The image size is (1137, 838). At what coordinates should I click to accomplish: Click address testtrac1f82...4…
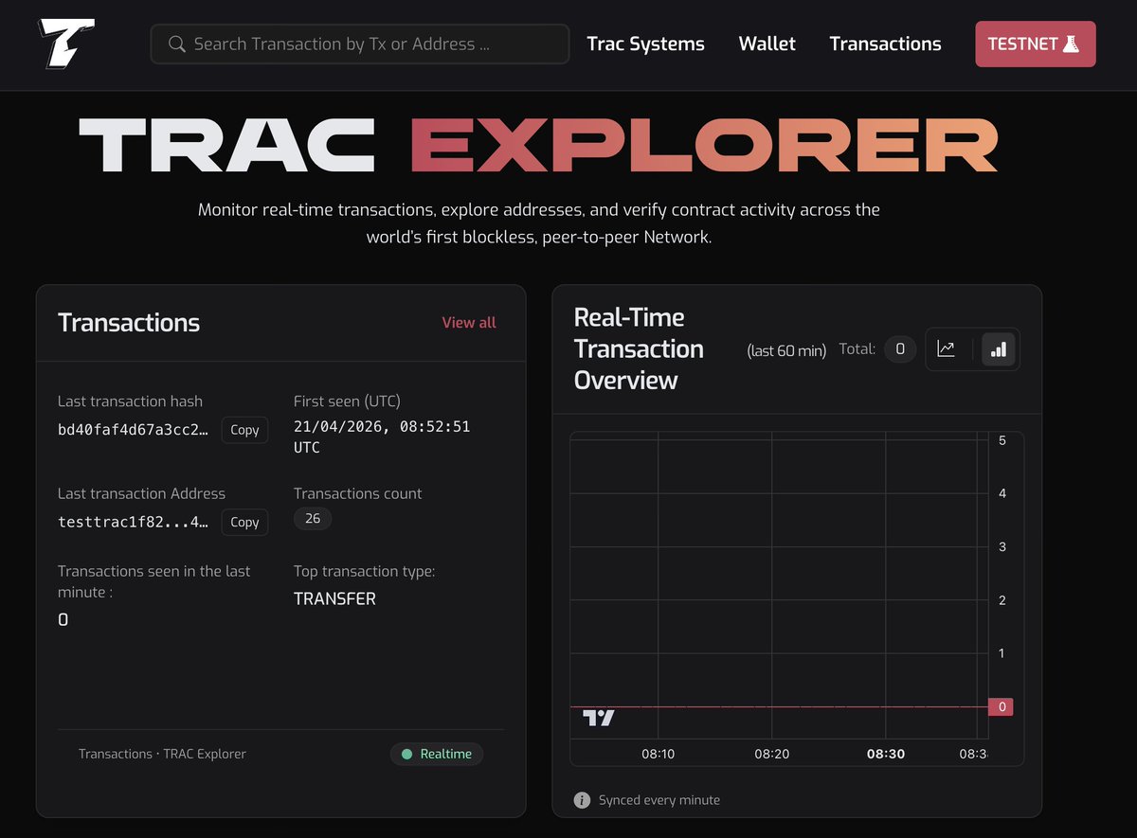(134, 522)
